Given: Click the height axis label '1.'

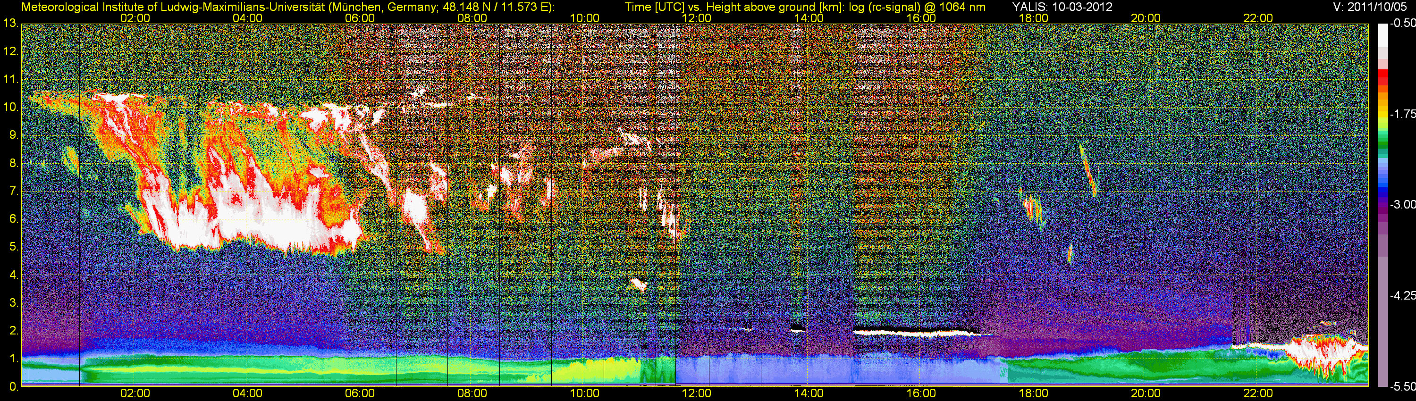Looking at the screenshot, I should pyautogui.click(x=14, y=359).
